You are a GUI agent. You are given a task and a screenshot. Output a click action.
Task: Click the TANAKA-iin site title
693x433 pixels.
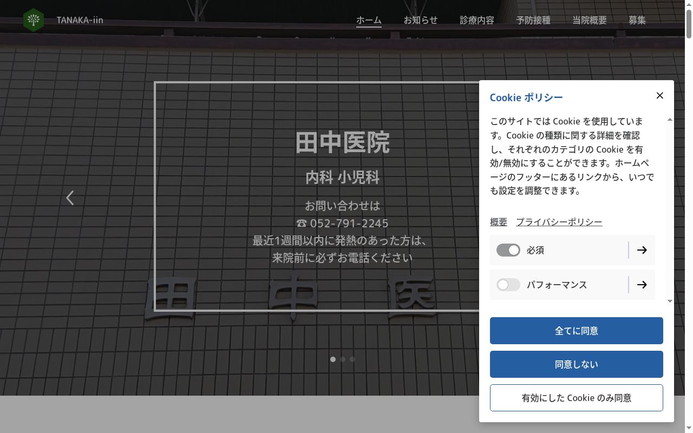tap(80, 20)
